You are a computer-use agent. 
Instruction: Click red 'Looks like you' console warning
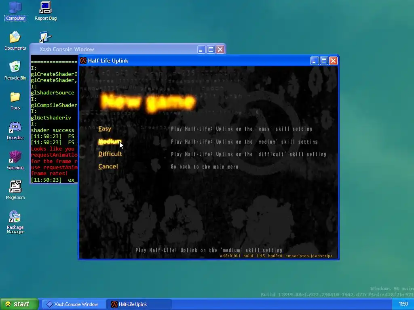pos(53,149)
